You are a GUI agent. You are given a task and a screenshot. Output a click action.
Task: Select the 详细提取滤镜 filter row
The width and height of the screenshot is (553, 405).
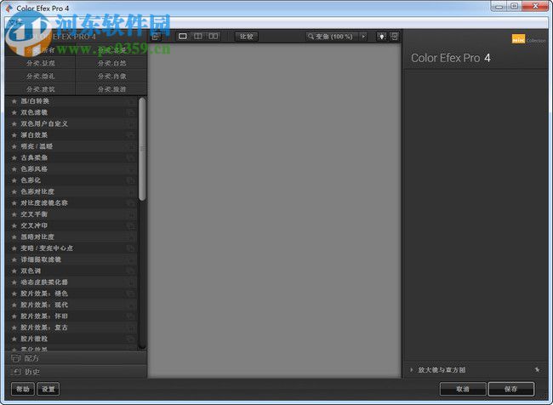point(71,260)
